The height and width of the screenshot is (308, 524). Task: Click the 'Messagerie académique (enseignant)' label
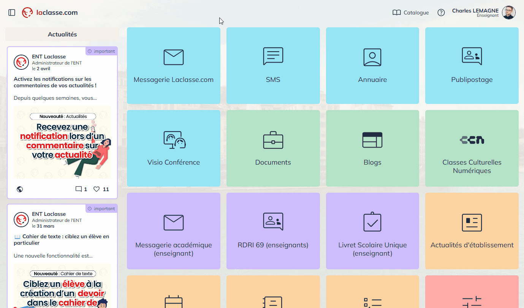[174, 249]
